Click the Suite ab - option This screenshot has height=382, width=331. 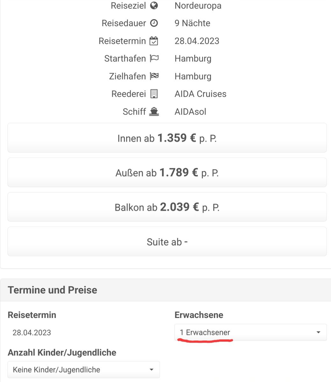(x=167, y=241)
